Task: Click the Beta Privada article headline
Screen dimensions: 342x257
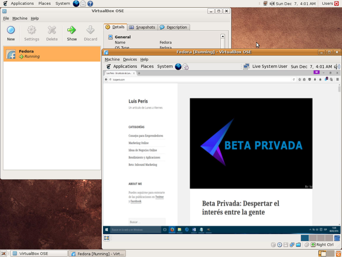Action: (x=240, y=208)
